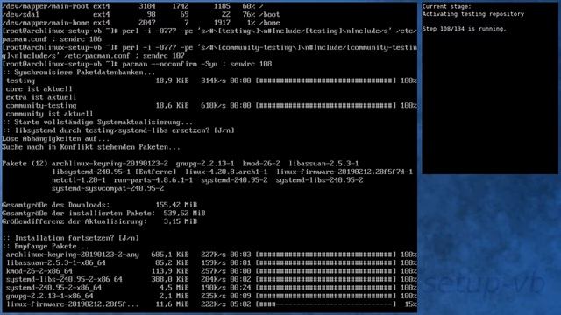The height and width of the screenshot is (315, 561).
Task: Click ':: Installation fortsetzen? [J/n]' prompt
Action: (70, 238)
